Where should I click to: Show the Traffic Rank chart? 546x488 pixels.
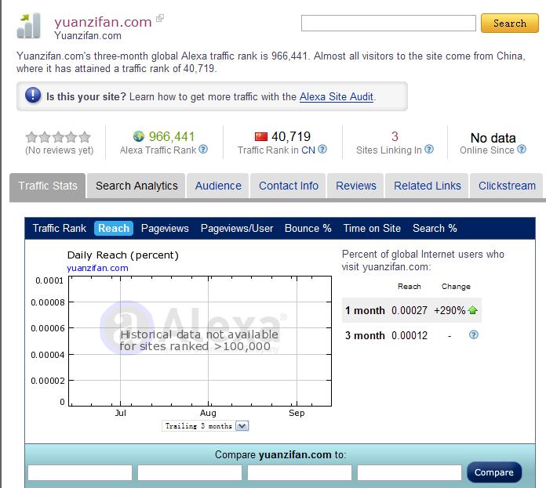click(60, 228)
